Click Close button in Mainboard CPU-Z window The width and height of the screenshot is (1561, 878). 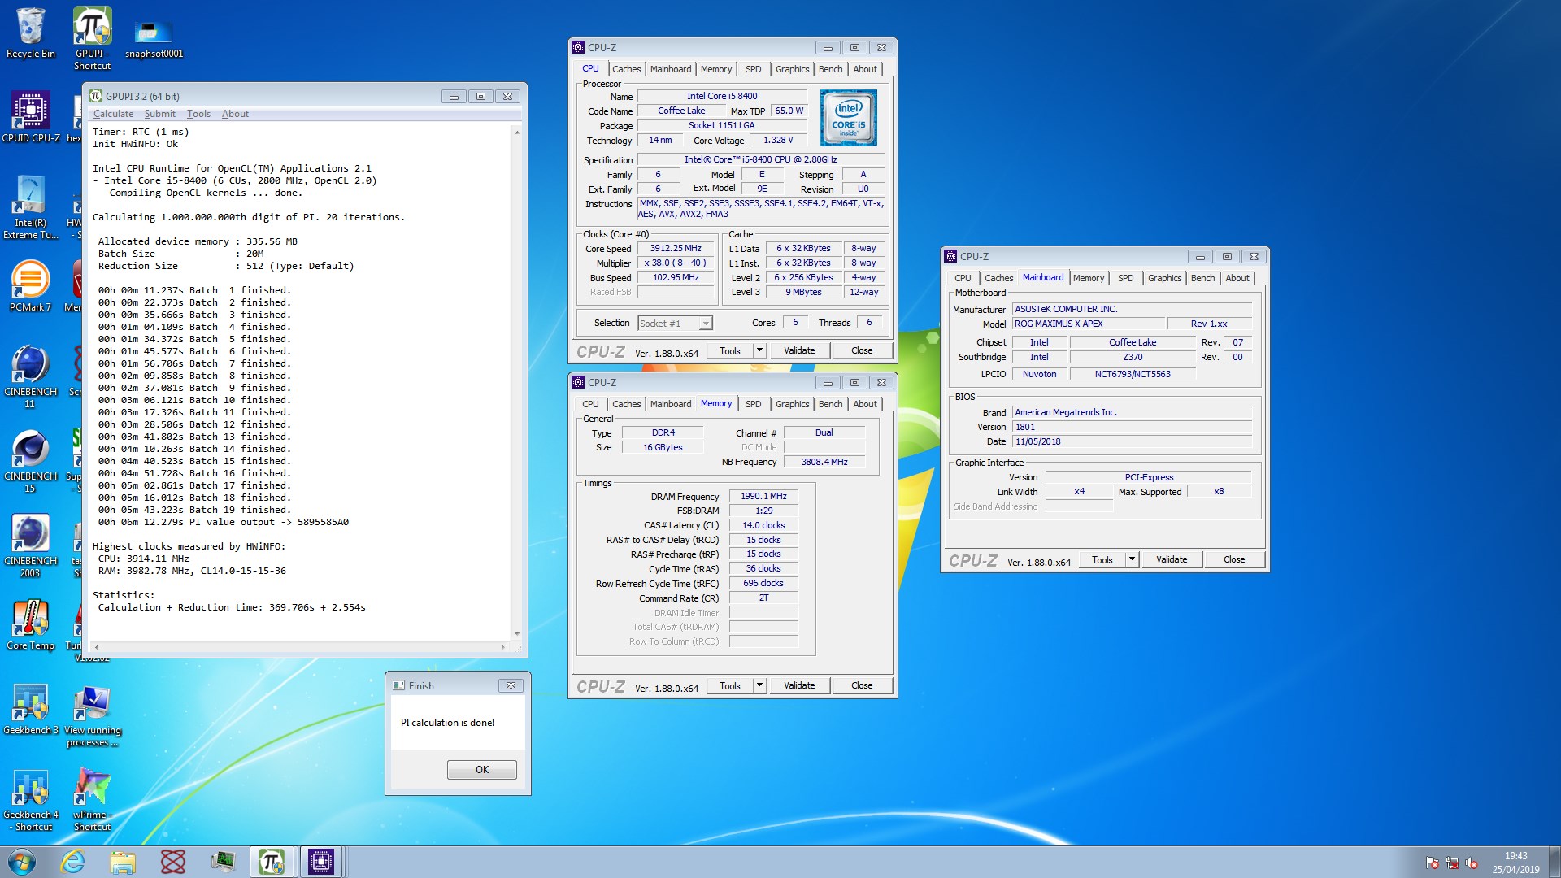click(1234, 559)
